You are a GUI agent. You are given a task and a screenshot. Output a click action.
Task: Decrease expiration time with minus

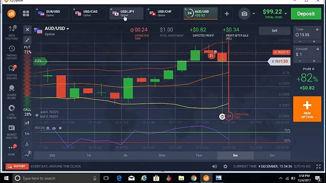[x=300, y=42]
